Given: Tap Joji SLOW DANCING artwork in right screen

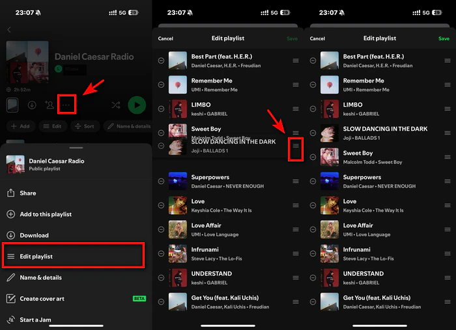Looking at the screenshot, I should click(x=330, y=133).
